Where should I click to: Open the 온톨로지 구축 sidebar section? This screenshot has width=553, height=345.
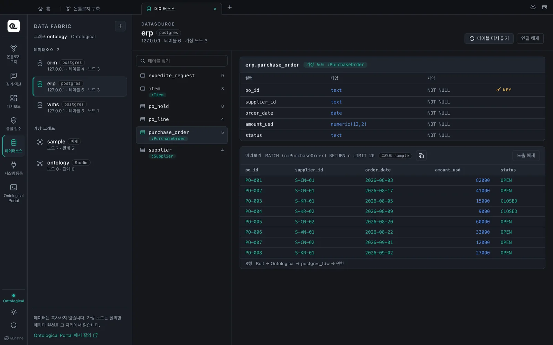13,54
